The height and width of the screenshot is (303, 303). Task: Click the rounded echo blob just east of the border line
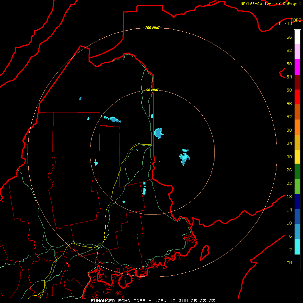pos(159,133)
